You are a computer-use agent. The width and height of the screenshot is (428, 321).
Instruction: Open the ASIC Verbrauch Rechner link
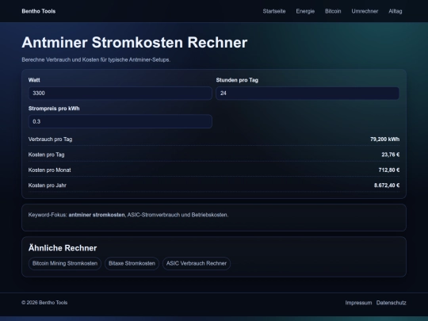(x=197, y=263)
